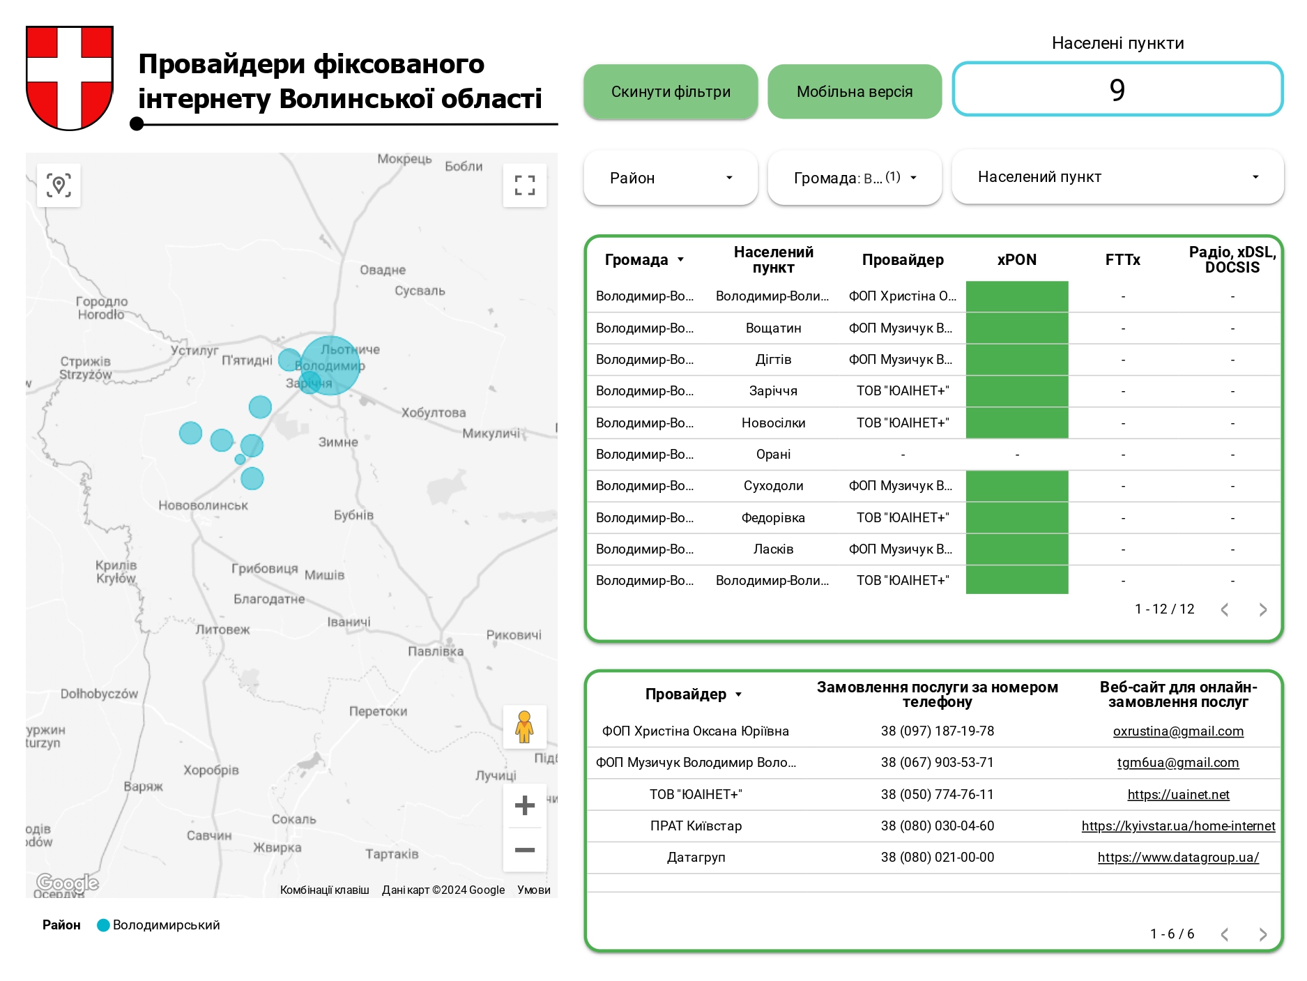Open Street View pegman on the map
Image resolution: width=1307 pixels, height=981 pixels.
[x=524, y=727]
